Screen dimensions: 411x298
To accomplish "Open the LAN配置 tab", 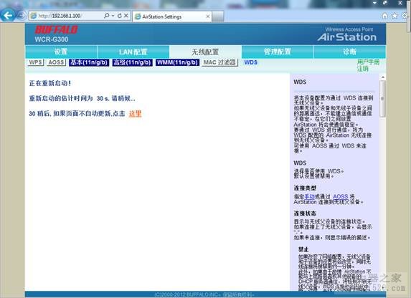I will point(133,52).
